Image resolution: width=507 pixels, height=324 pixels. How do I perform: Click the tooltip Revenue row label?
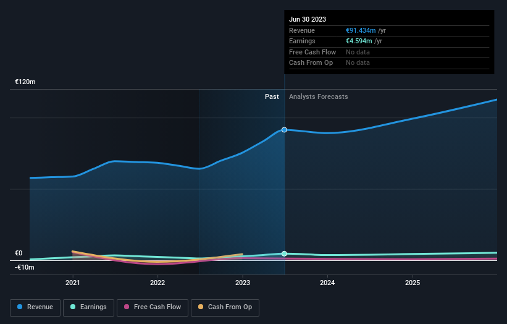click(302, 30)
